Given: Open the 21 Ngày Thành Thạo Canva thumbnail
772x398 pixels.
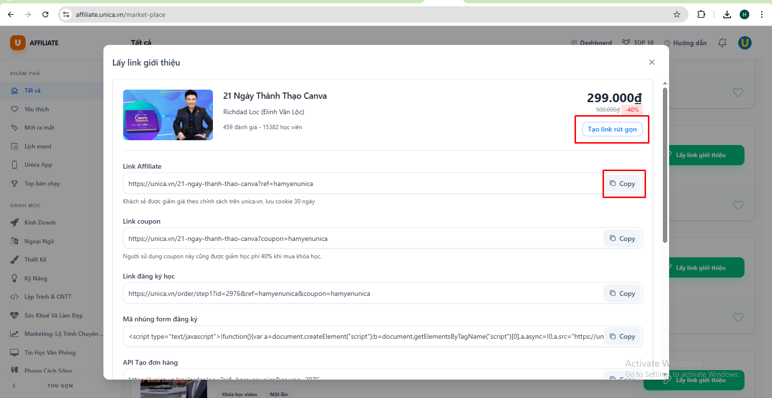Looking at the screenshot, I should 168,115.
